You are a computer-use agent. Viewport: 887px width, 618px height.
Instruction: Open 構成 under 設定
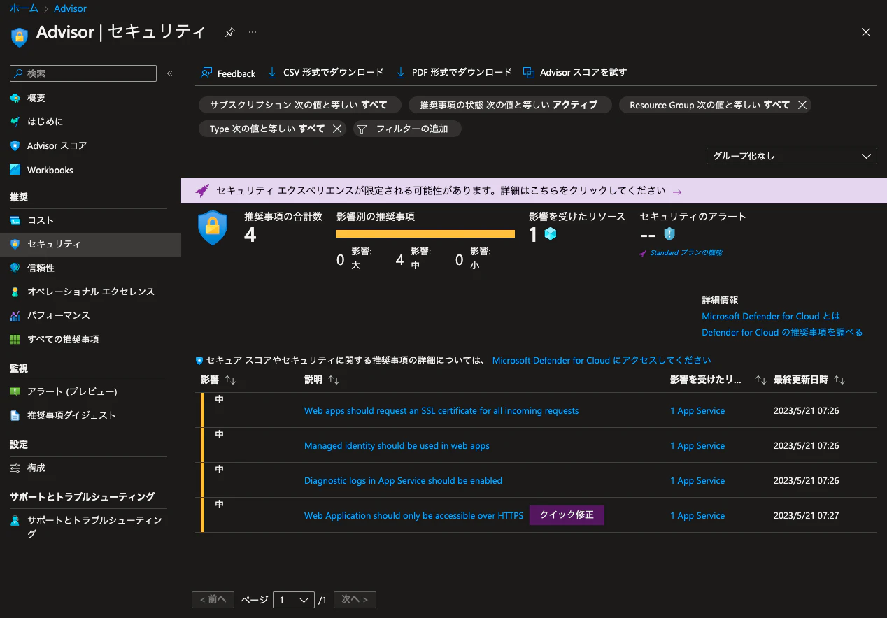pos(90,468)
